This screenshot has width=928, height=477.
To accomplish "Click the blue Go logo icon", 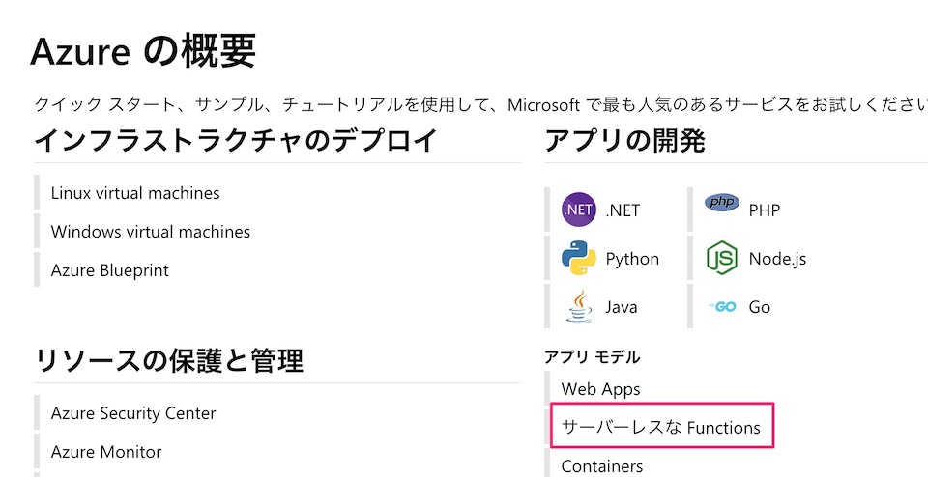I will [x=722, y=306].
